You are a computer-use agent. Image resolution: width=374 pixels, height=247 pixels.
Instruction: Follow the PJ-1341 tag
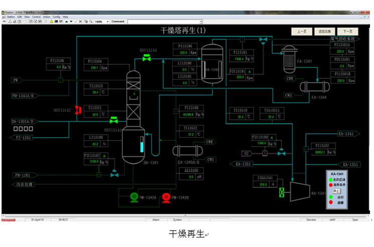[x=21, y=138]
